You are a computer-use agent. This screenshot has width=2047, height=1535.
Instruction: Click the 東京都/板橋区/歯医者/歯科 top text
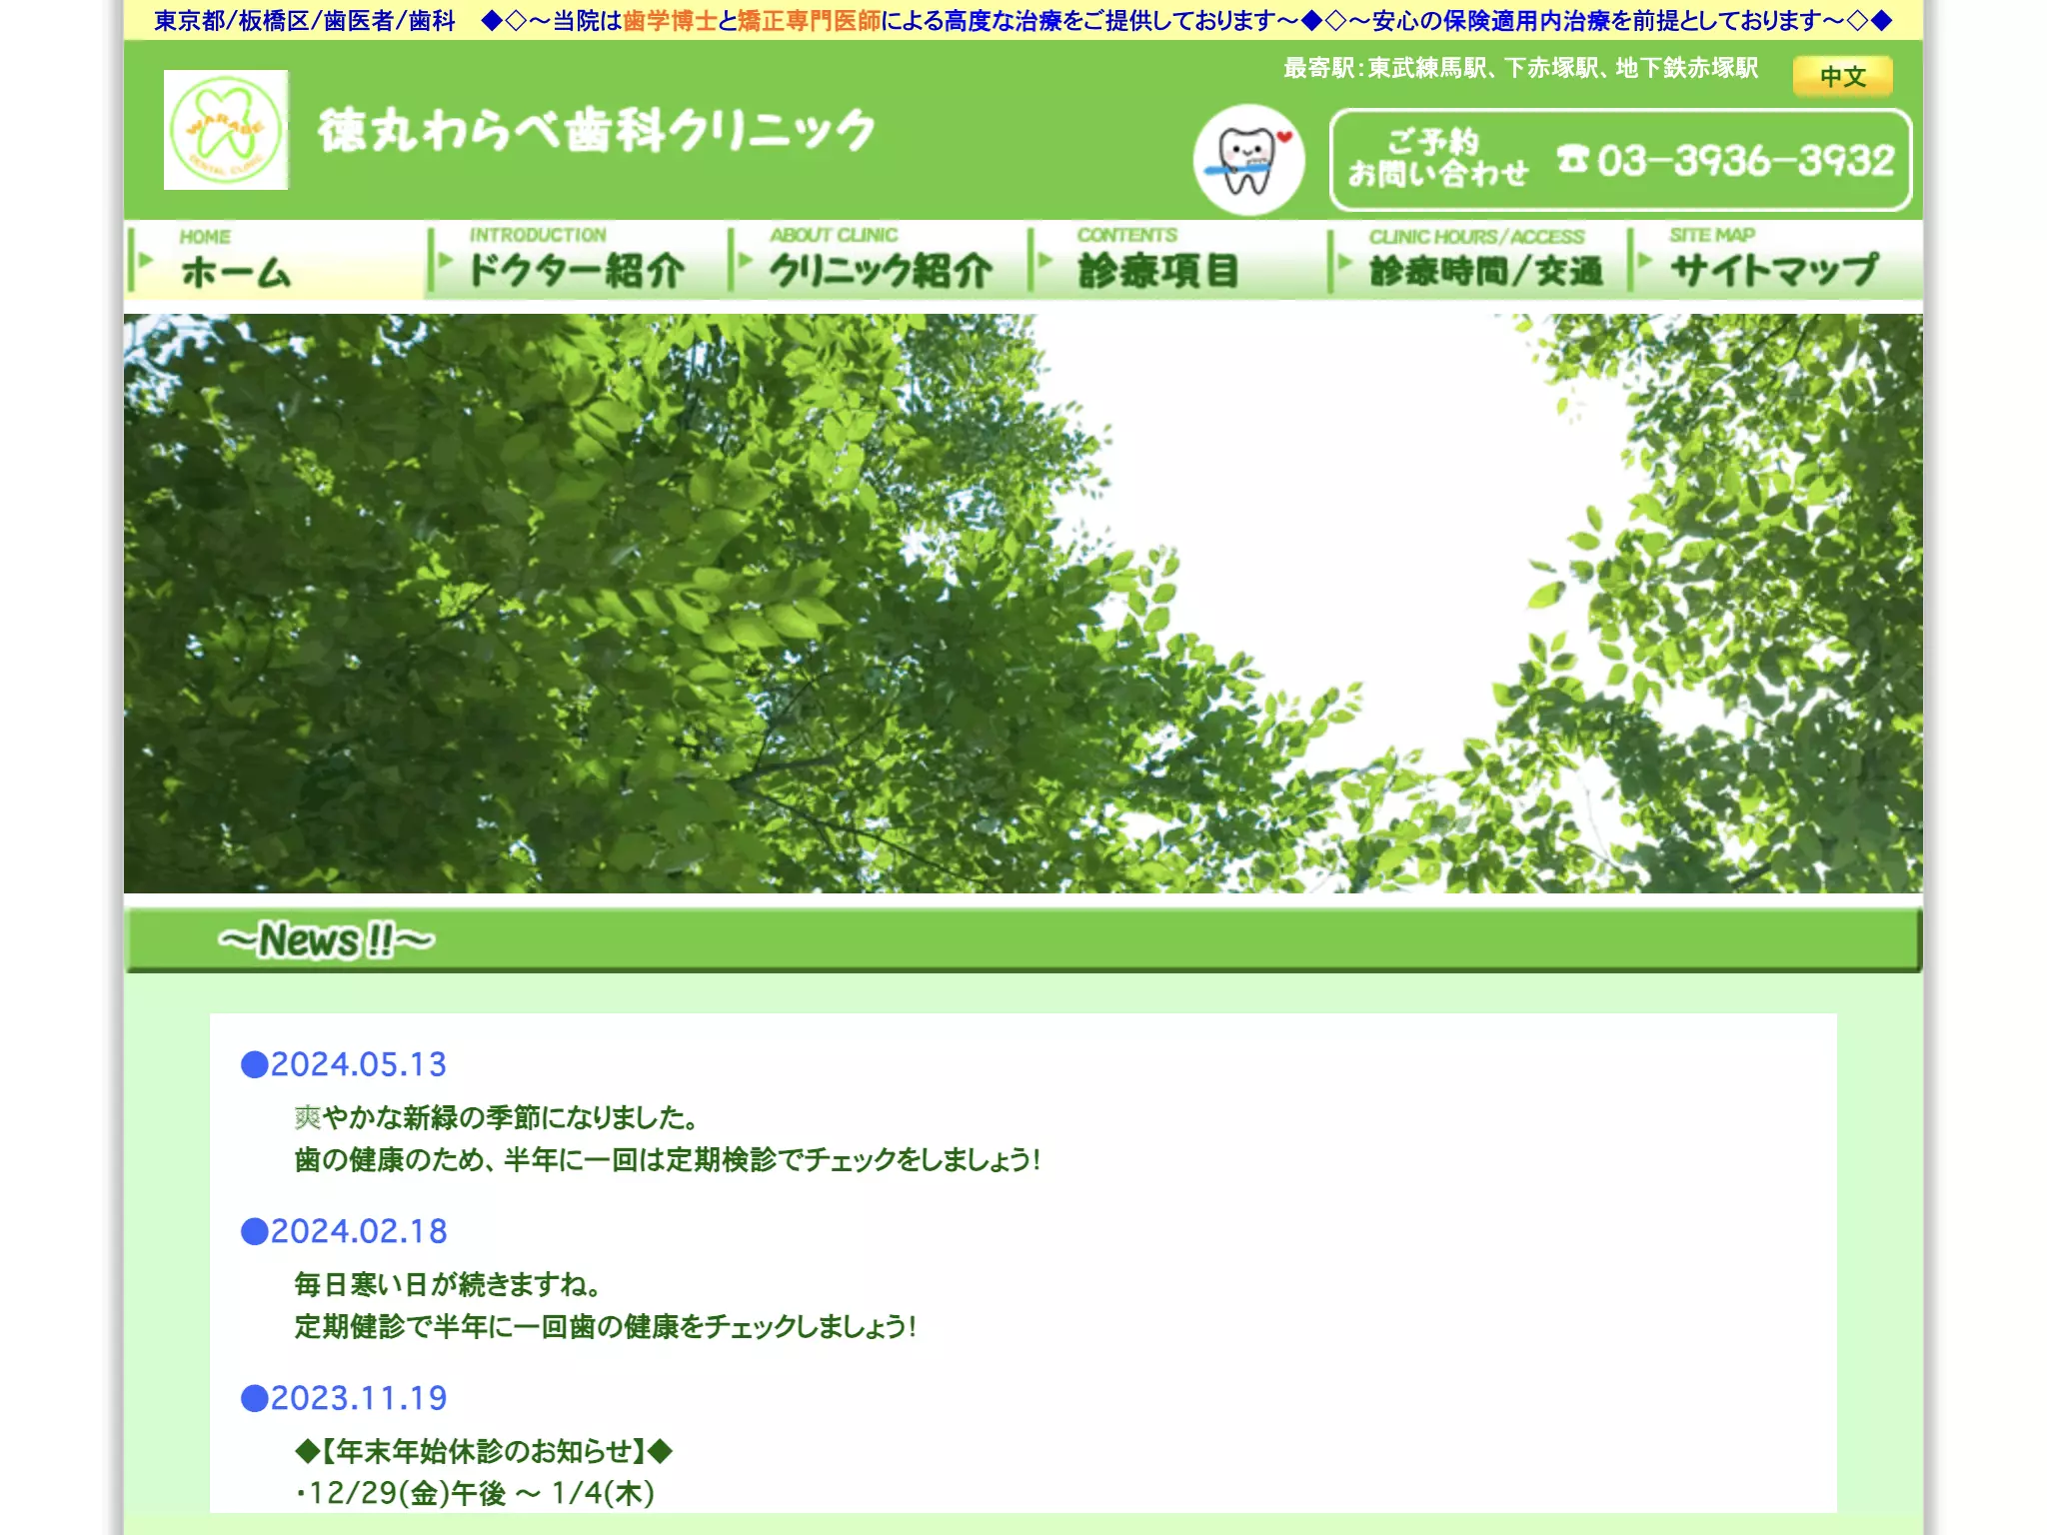tap(305, 21)
